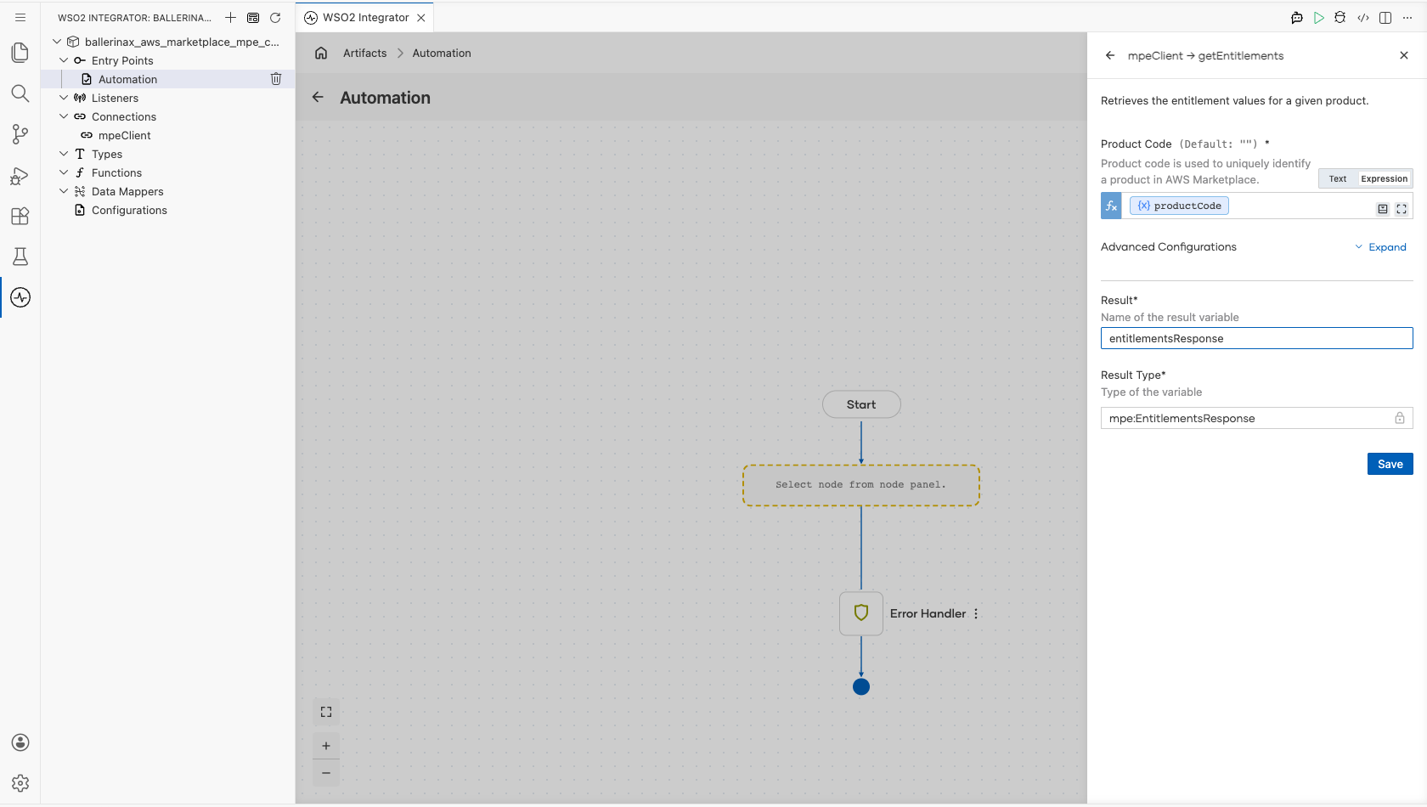
Task: Click the Error Handler shield node
Action: pyautogui.click(x=861, y=613)
